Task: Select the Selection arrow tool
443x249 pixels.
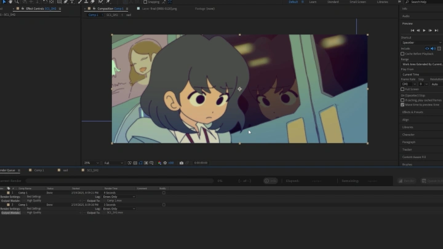Action: click(4, 1)
